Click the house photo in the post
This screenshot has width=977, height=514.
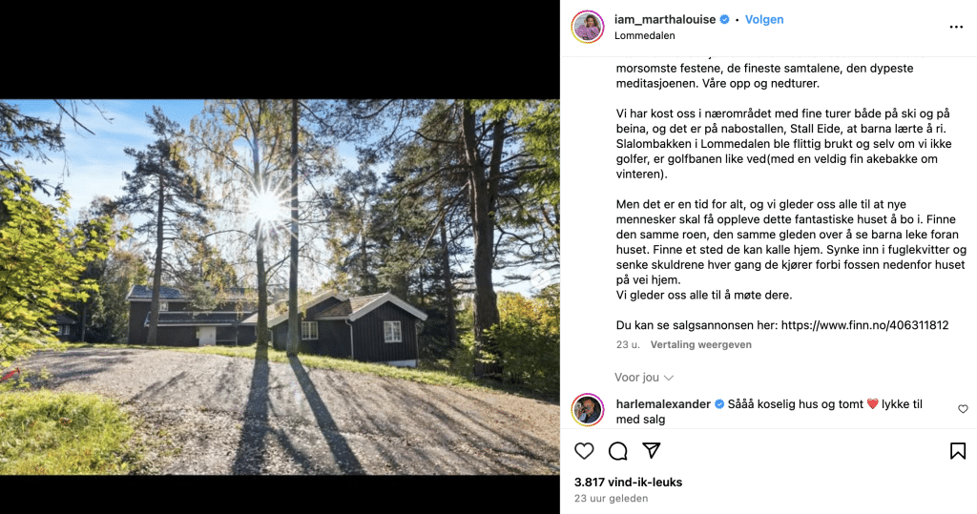(280, 287)
